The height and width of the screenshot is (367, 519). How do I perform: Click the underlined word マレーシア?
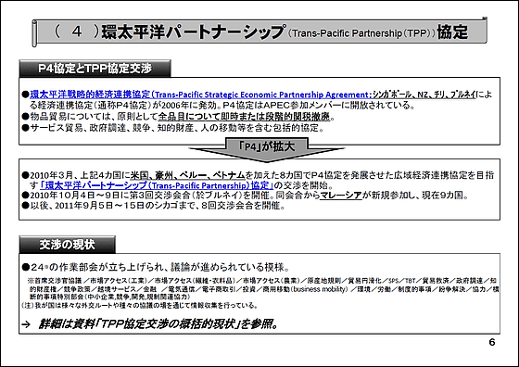[x=341, y=196]
